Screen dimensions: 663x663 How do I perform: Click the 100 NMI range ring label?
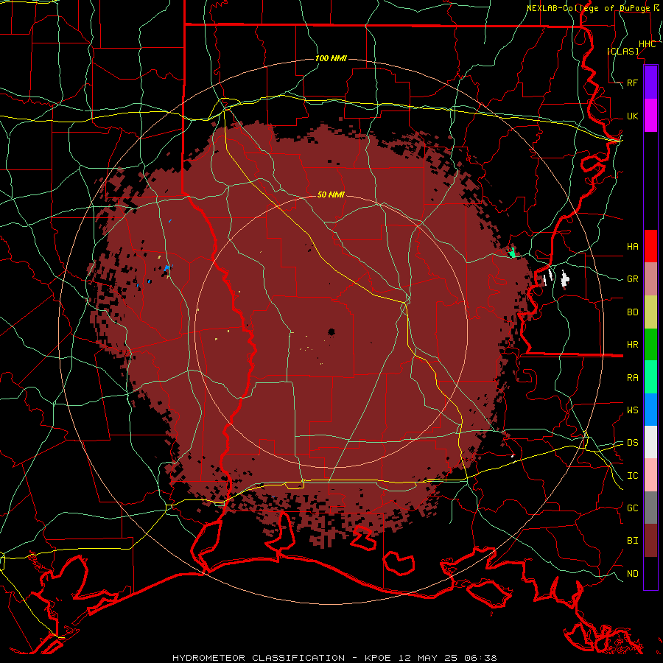pyautogui.click(x=331, y=58)
